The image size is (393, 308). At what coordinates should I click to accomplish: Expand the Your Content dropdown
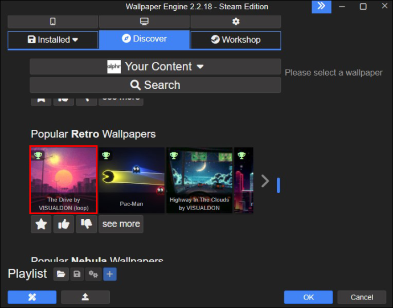tap(155, 67)
